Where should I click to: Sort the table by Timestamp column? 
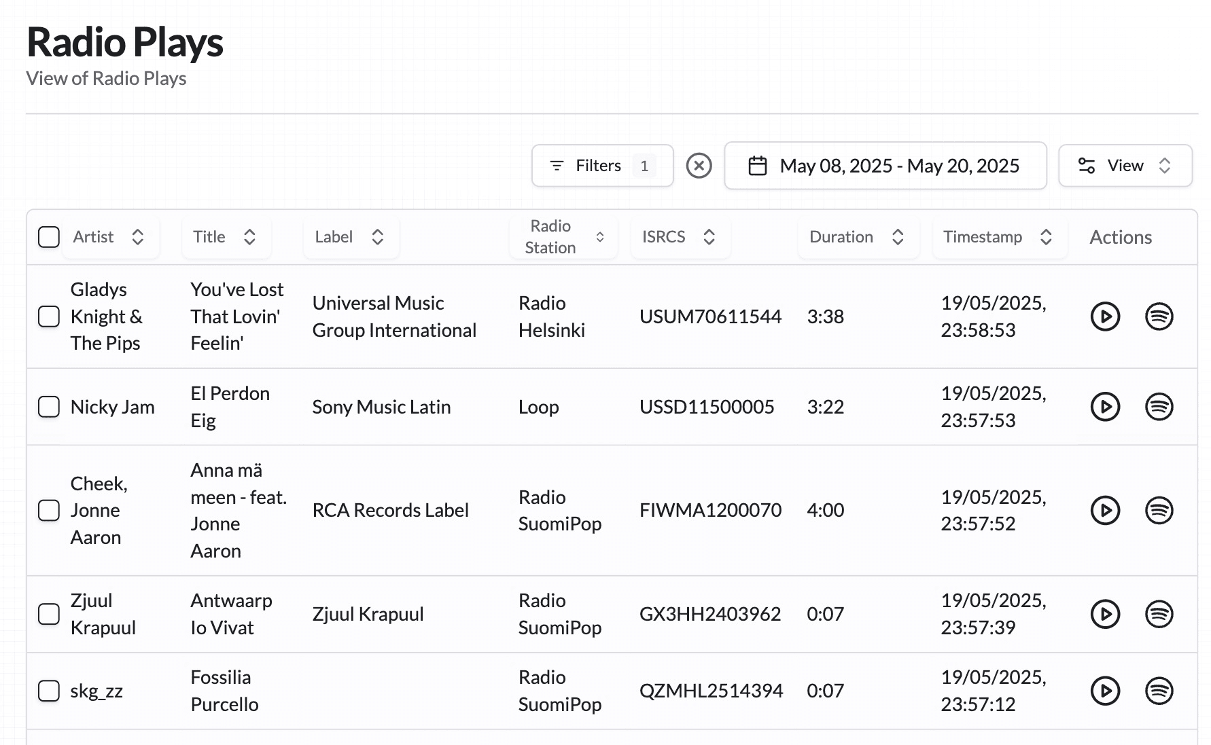[998, 237]
